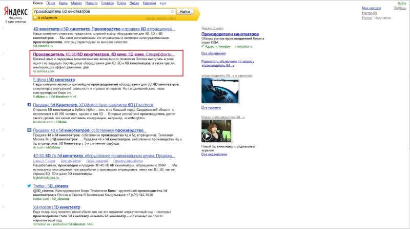410x229 pixels.
Task: Tick the 'в найденном' checkbox
Action: click(x=35, y=17)
